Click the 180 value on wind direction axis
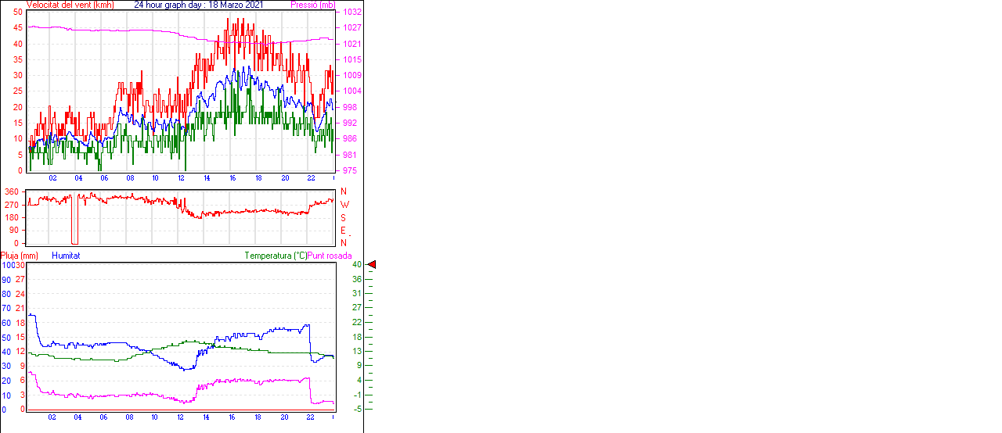The image size is (1002, 433). [x=12, y=217]
